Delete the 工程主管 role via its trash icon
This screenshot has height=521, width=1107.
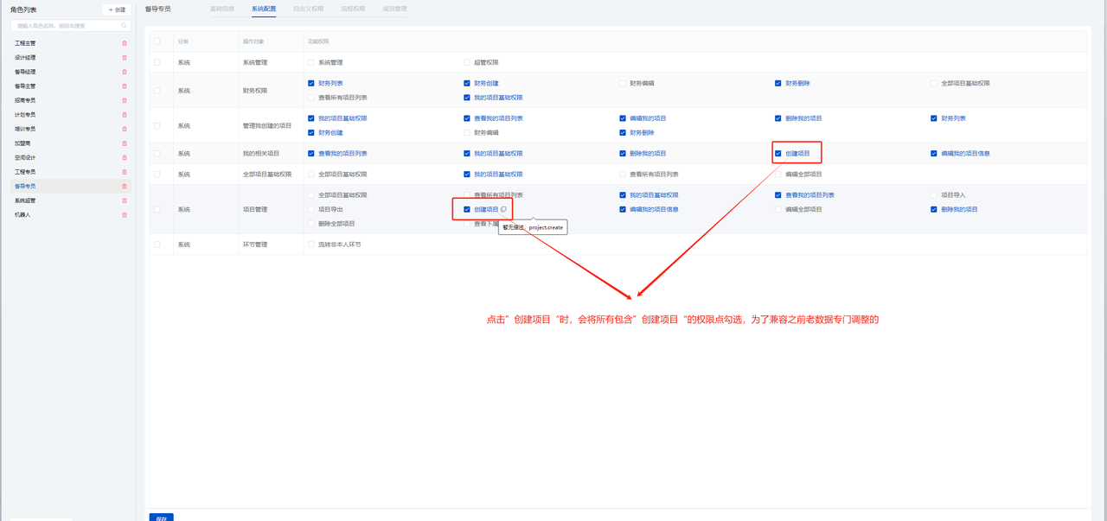125,43
